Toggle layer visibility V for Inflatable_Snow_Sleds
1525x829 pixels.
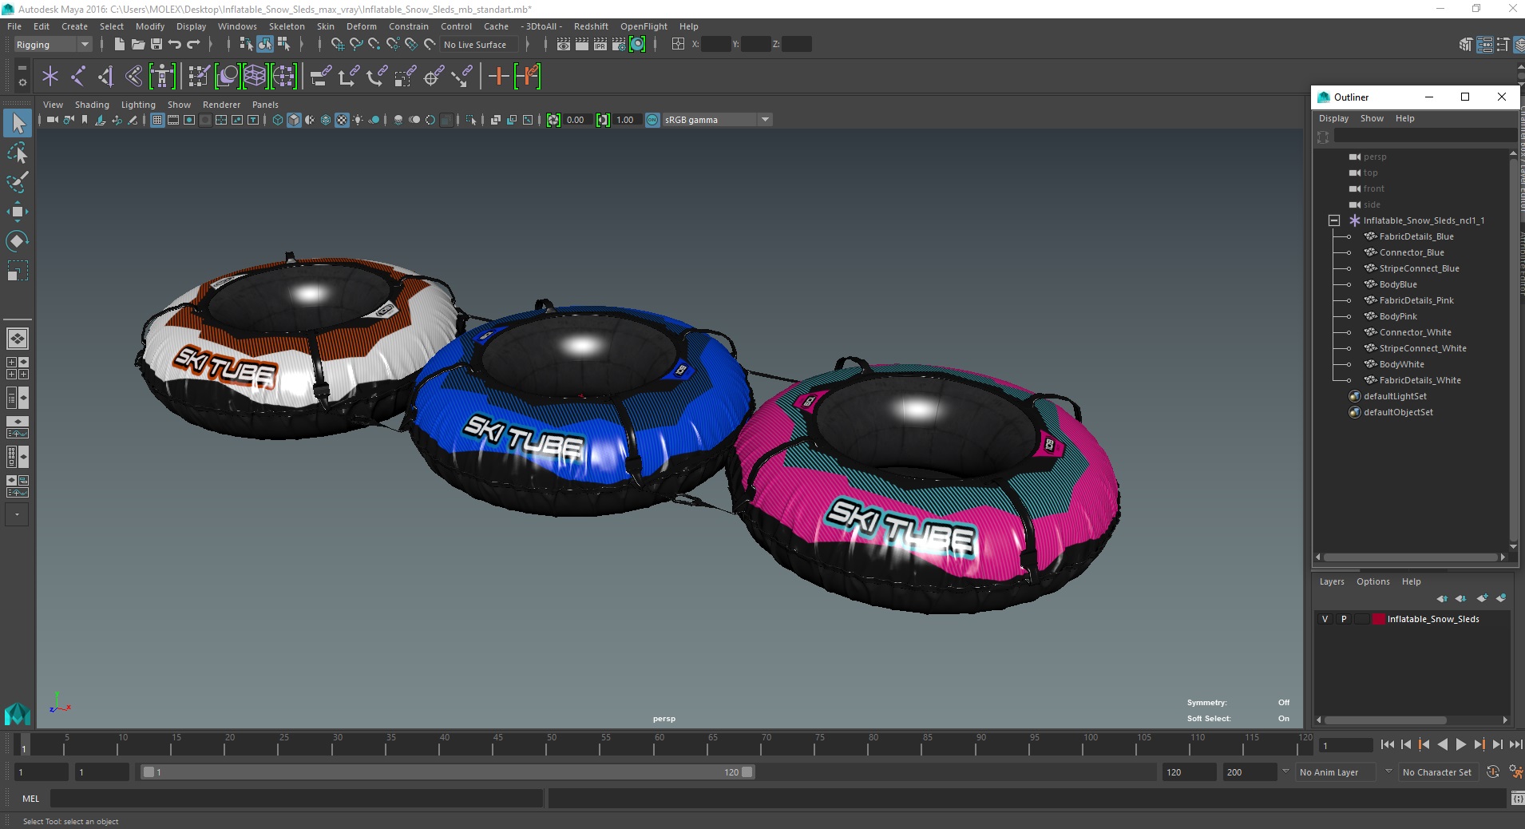click(1325, 619)
